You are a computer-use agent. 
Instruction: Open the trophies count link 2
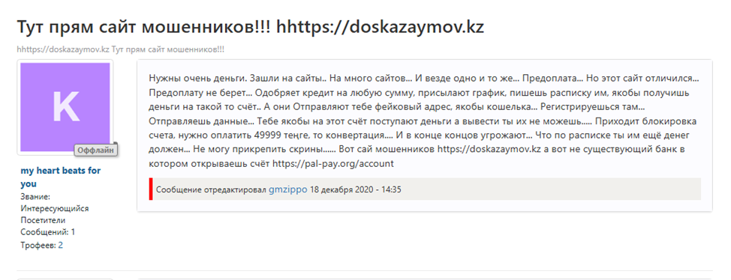click(60, 245)
